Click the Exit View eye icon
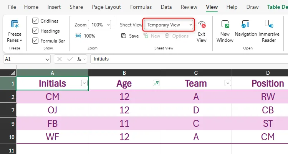Screen dimensions: 288x154 202,25
